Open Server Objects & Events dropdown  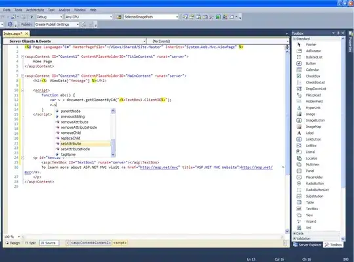74,41
